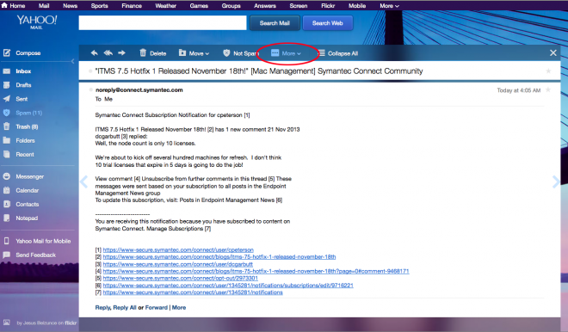Click the background photo icon bottom-left
568x332 pixels.
[x=7, y=323]
